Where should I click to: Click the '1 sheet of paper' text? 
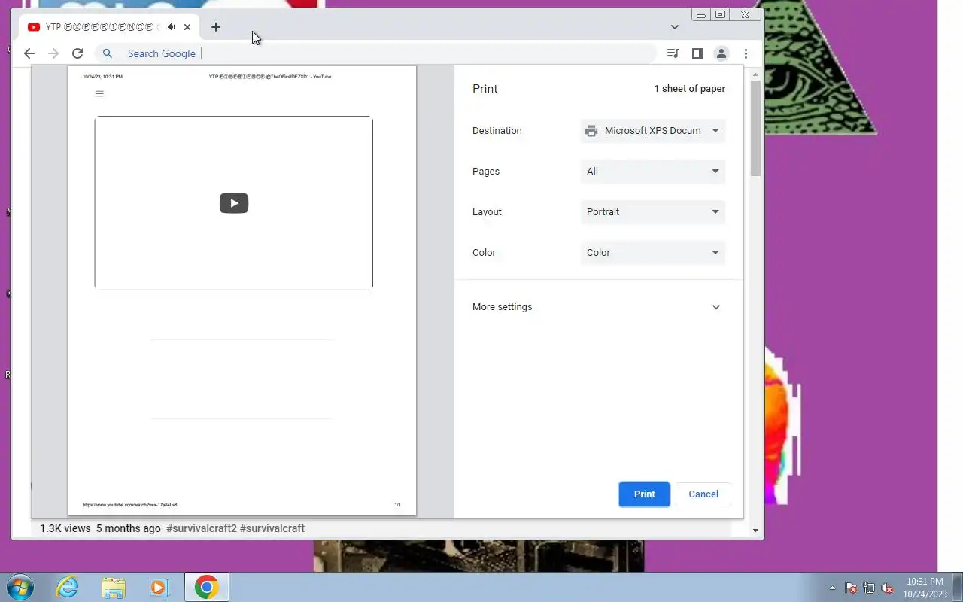pyautogui.click(x=689, y=89)
